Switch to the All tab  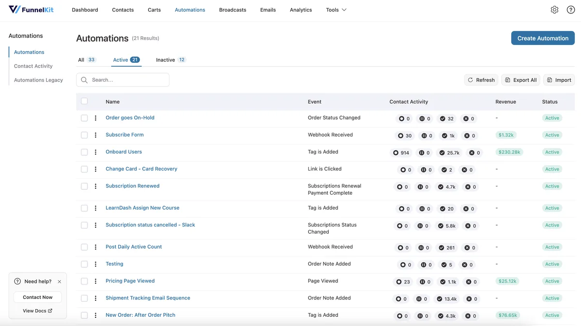pyautogui.click(x=87, y=60)
